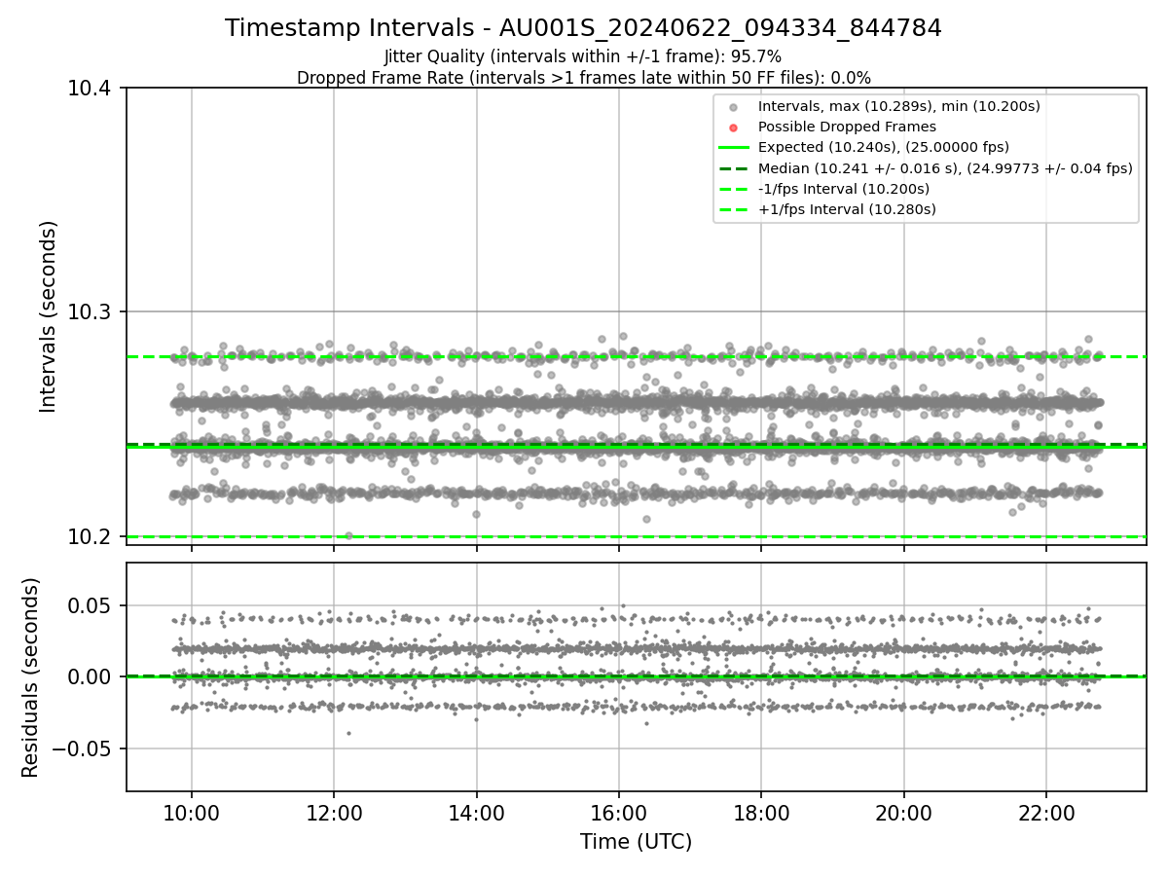This screenshot has height=876, width=1168.
Task: Click the "Intervals (seconds)" y-axis label
Action: 50,316
